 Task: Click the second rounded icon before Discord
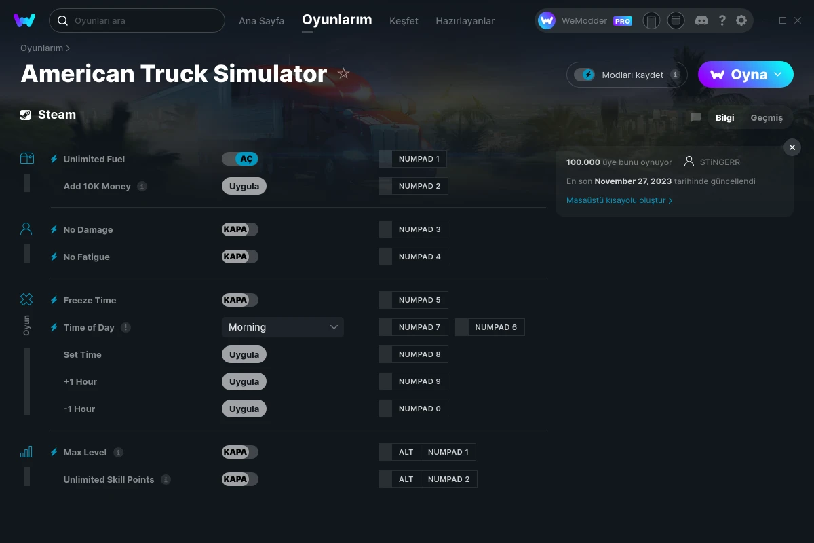click(x=676, y=20)
